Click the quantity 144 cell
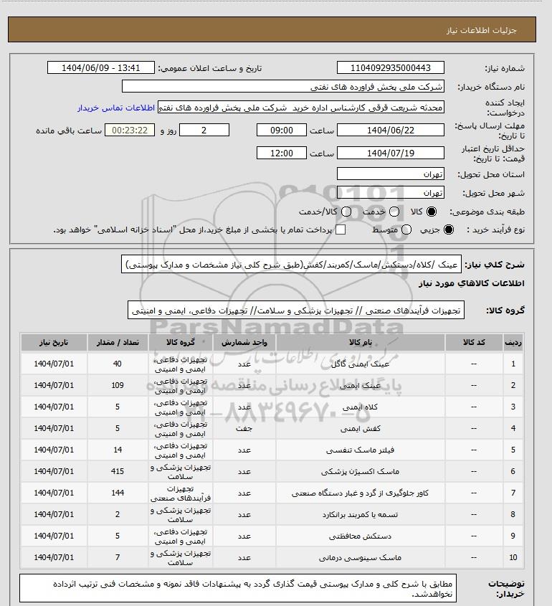This screenshot has width=552, height=606. point(118,493)
